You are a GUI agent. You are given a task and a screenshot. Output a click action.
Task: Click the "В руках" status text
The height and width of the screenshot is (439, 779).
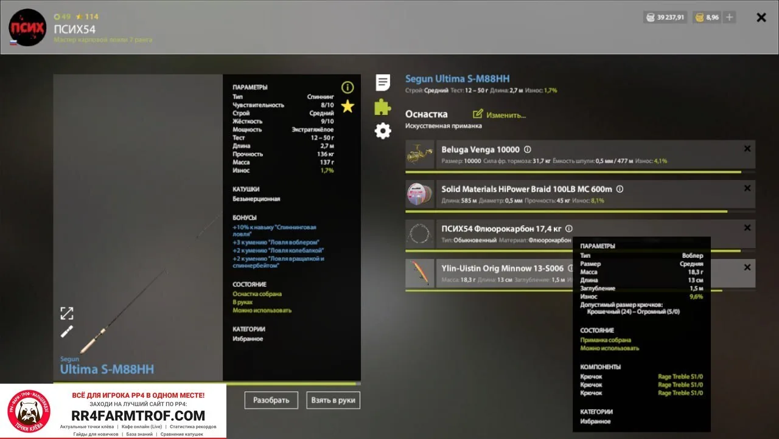(x=242, y=302)
